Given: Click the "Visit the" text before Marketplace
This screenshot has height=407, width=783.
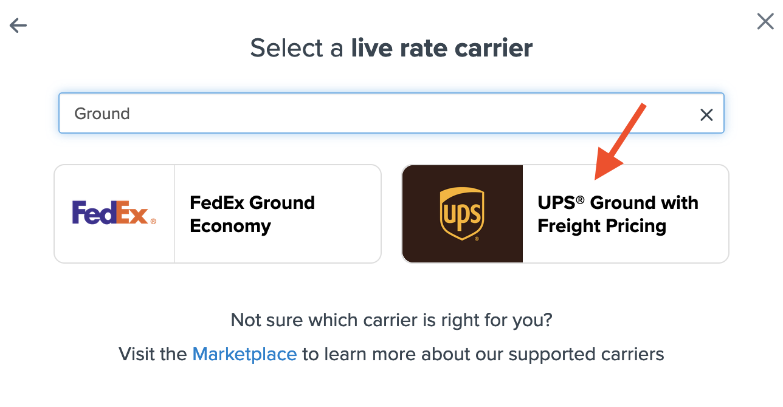Looking at the screenshot, I should pos(153,354).
